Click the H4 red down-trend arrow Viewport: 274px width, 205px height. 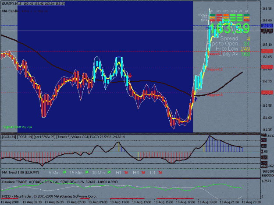point(143,172)
